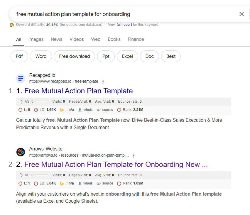Screen dimensions: 250x215
Task: Open Free Mutual Action Plan Template for Onboarding result
Action: pos(116,165)
